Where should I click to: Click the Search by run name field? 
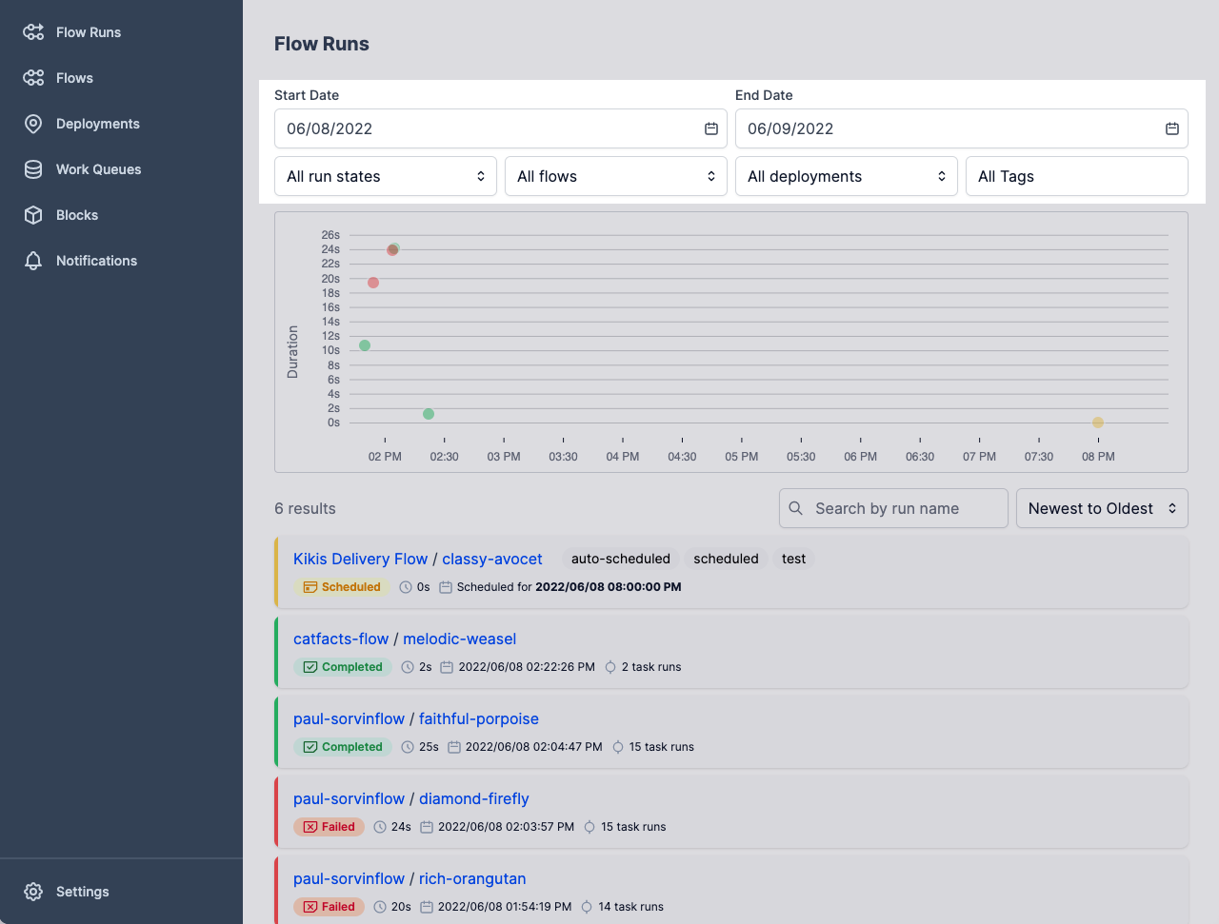[x=893, y=508]
